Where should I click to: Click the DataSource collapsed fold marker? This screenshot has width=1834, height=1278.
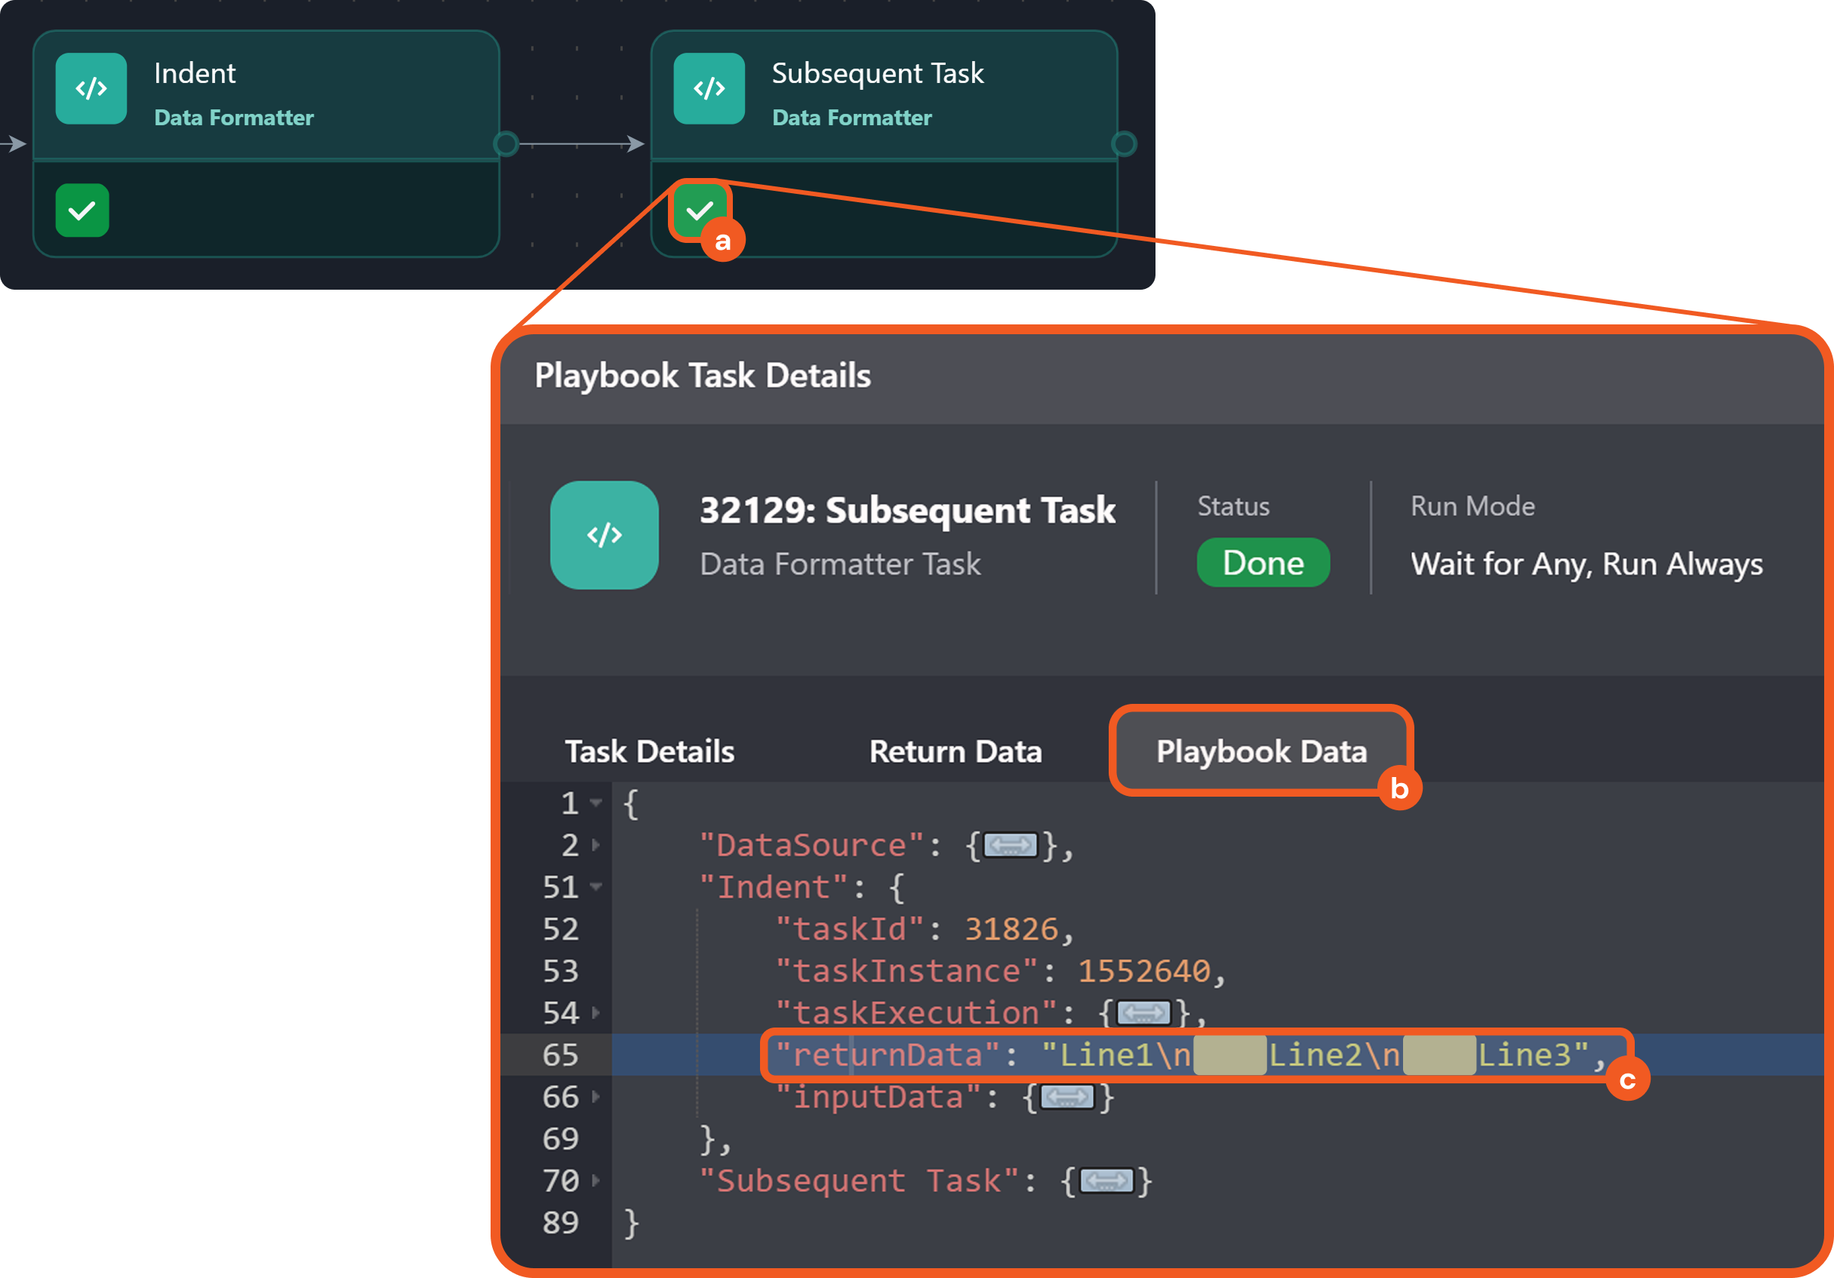tap(1011, 846)
